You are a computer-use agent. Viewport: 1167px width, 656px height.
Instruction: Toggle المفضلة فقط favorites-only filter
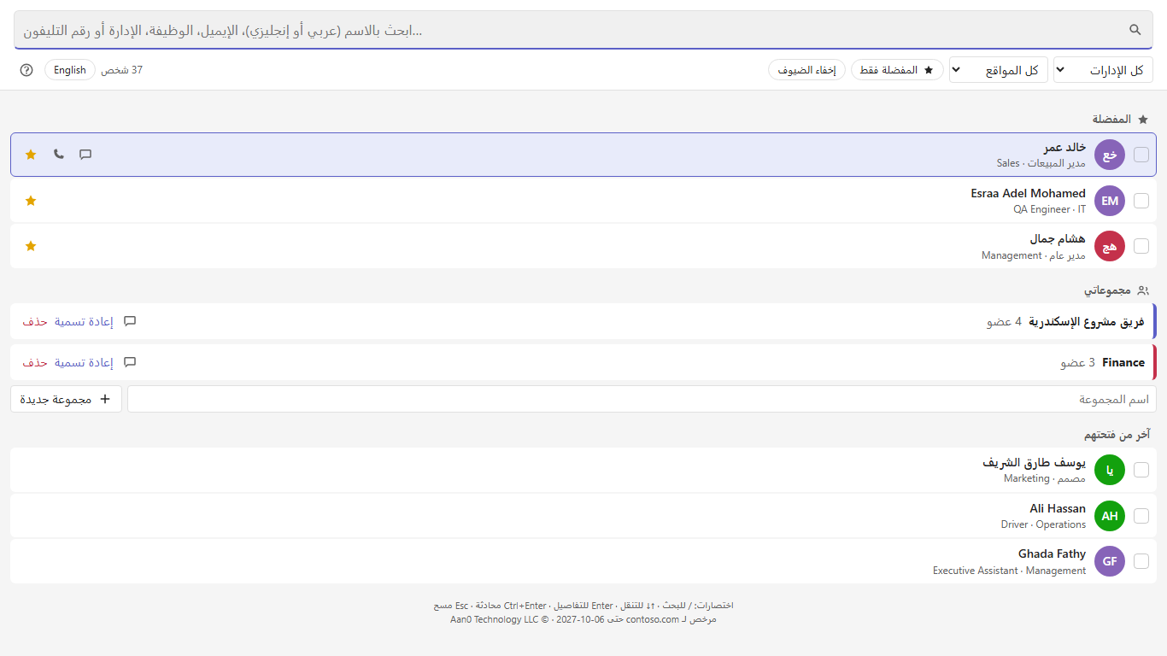point(897,70)
